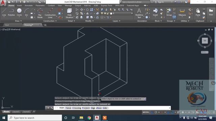Select the Arc tool

point(26,12)
